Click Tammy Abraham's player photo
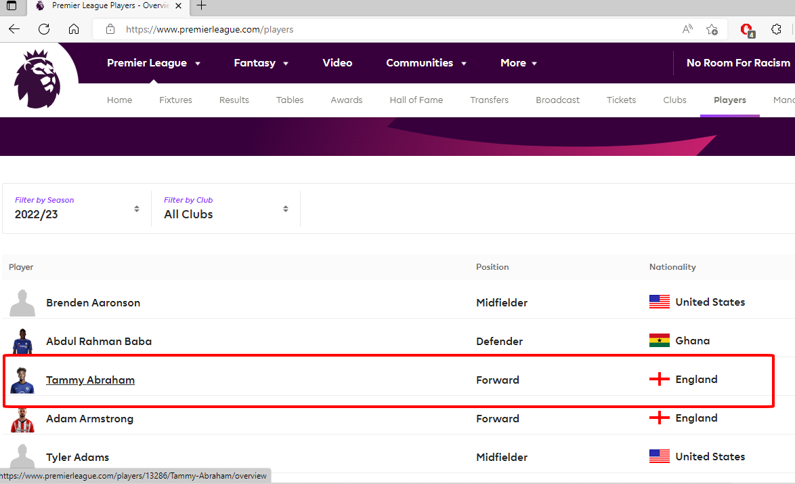This screenshot has width=795, height=484. (22, 380)
